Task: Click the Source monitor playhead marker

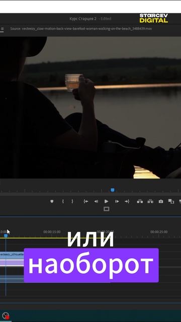Action: [113, 190]
